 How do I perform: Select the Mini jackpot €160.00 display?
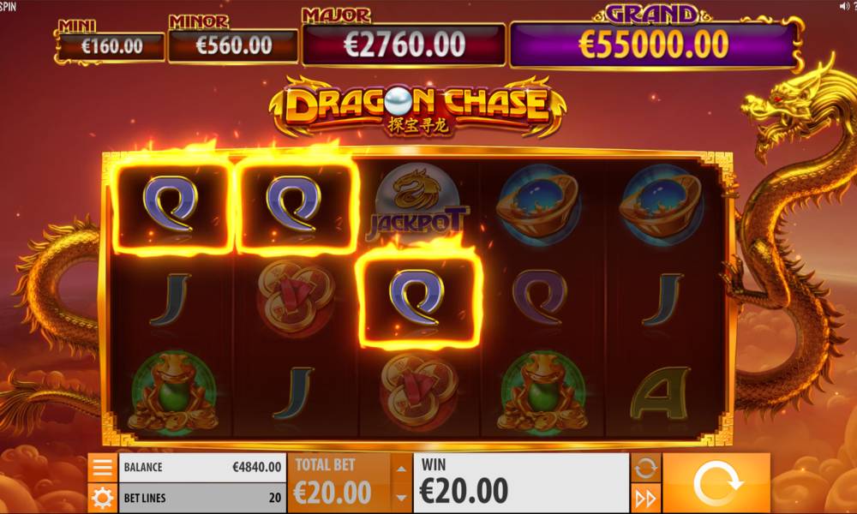111,46
